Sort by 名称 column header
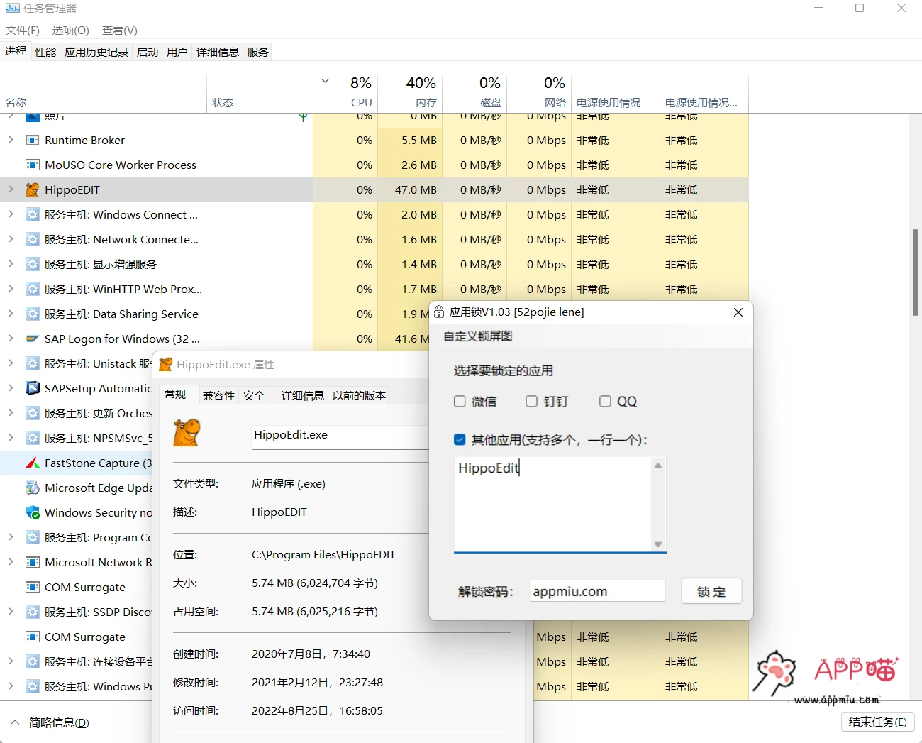This screenshot has height=743, width=922. click(104, 92)
